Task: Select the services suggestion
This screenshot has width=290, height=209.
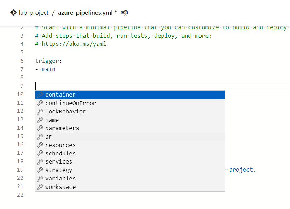Action: pyautogui.click(x=59, y=161)
